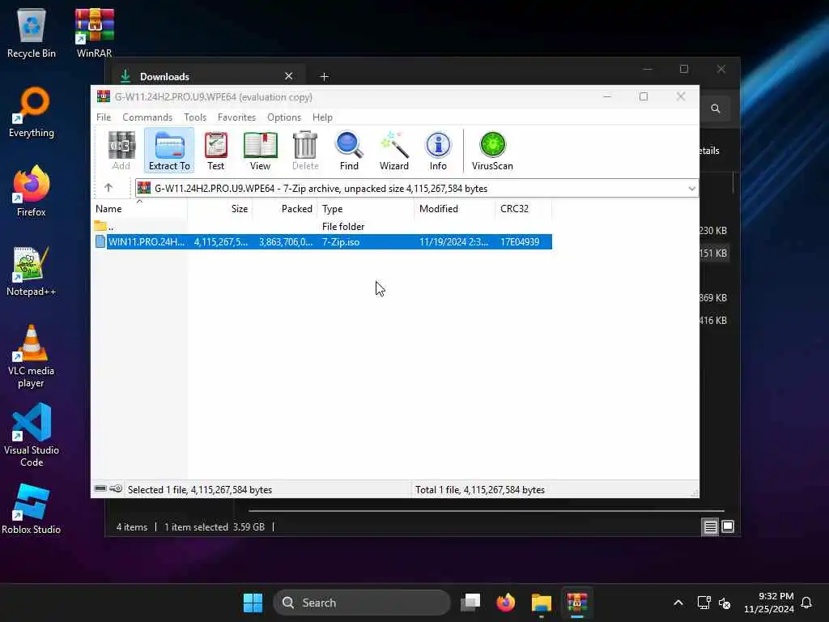Open the View tool in WinRAR toolbar
This screenshot has height=622, width=829.
(260, 151)
